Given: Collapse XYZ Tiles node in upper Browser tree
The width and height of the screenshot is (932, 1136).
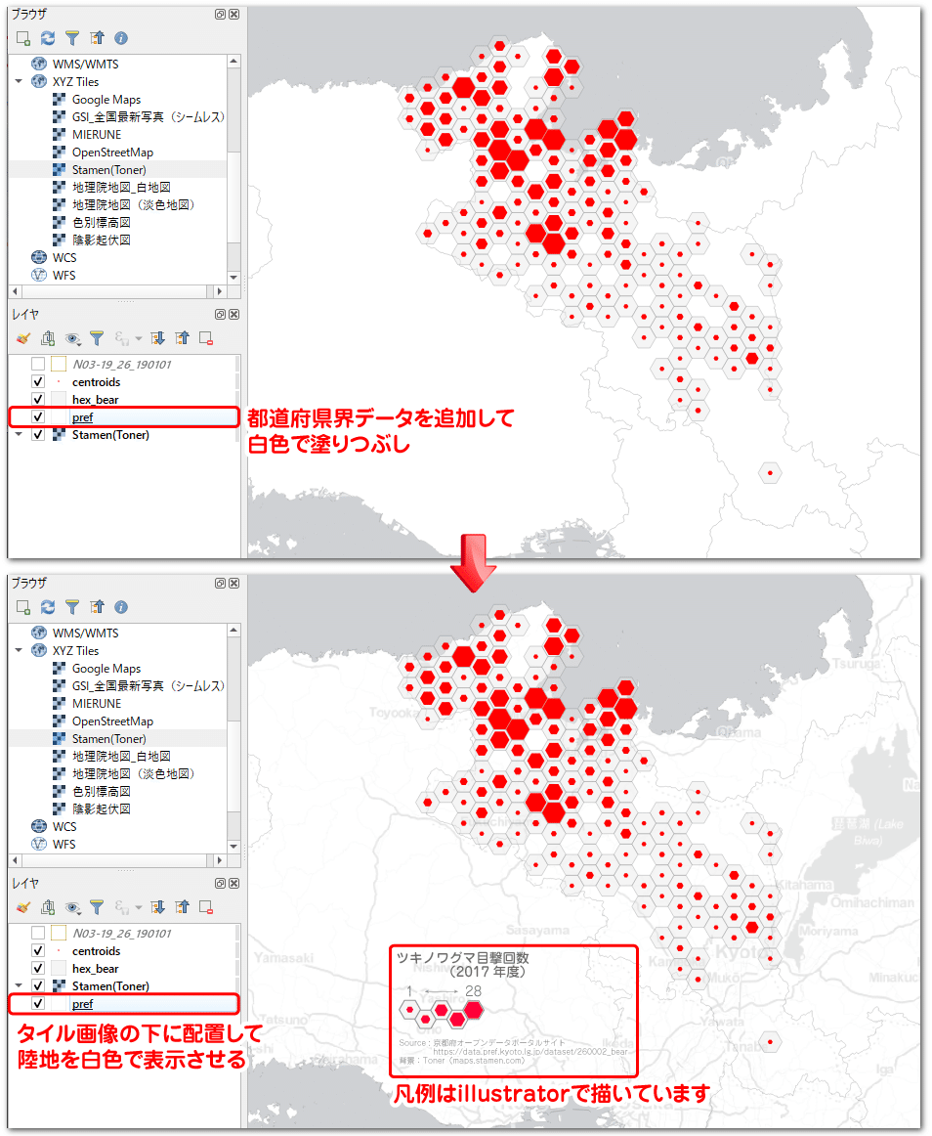Looking at the screenshot, I should tap(19, 81).
